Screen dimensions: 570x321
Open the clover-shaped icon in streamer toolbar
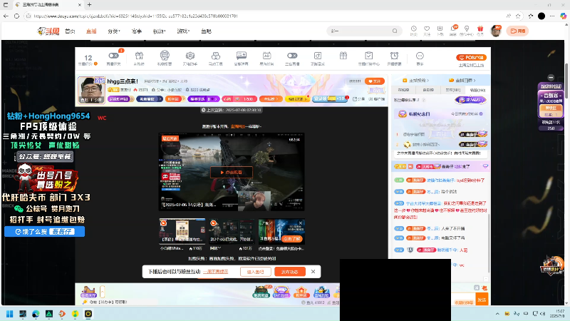(216, 56)
